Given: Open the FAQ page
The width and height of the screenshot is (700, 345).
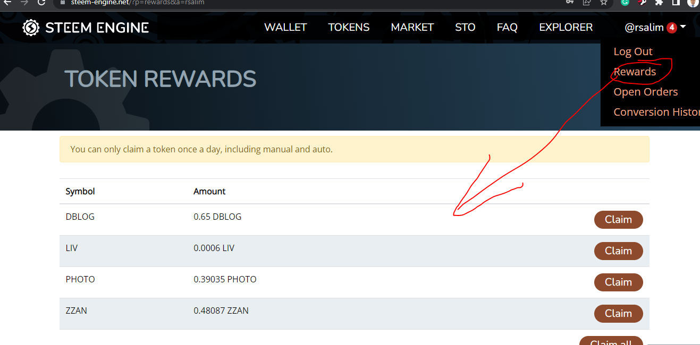Looking at the screenshot, I should pyautogui.click(x=507, y=28).
